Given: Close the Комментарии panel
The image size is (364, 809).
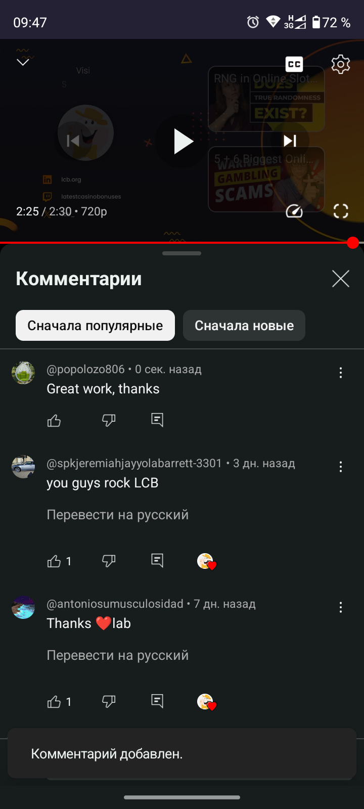Looking at the screenshot, I should pyautogui.click(x=341, y=279).
